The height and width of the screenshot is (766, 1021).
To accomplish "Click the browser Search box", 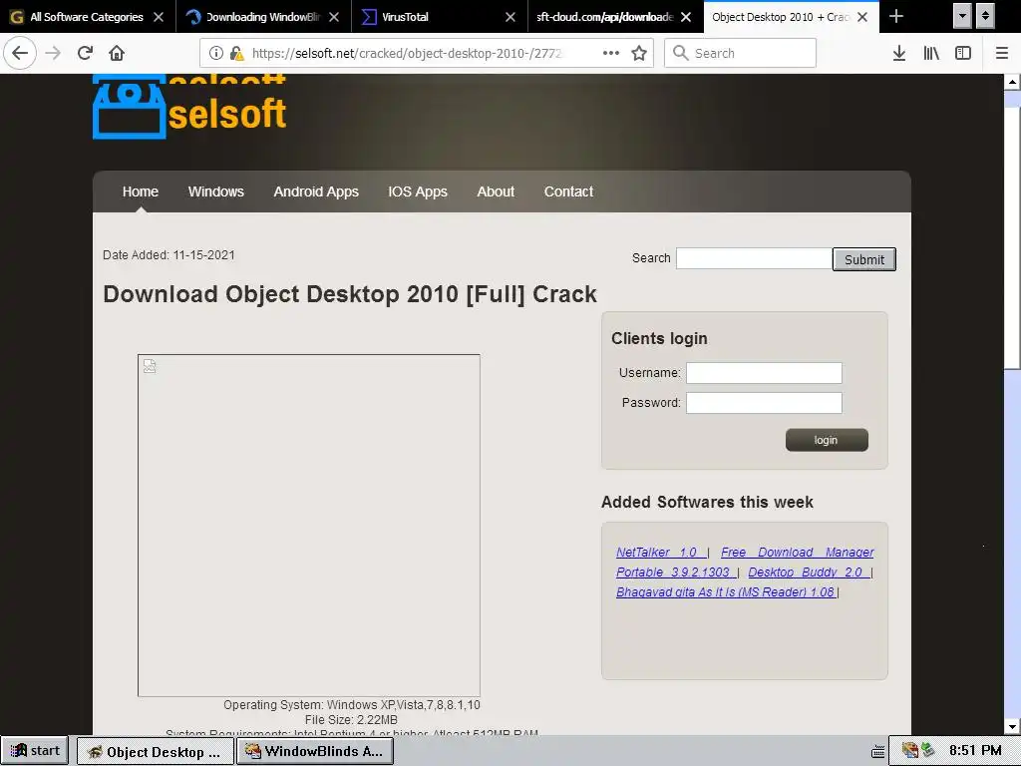I will pyautogui.click(x=741, y=53).
